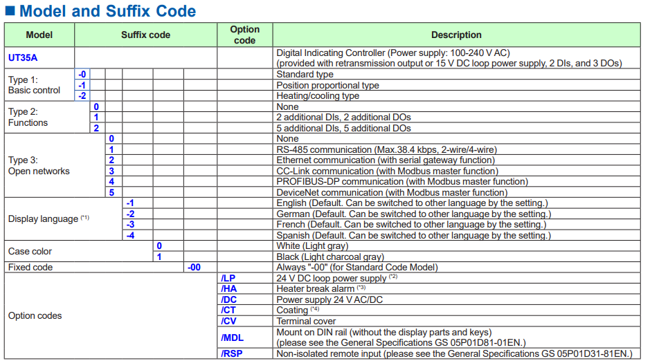Click the 'Description' column header
Viewport: 650px width, 361px height.
[x=456, y=35]
